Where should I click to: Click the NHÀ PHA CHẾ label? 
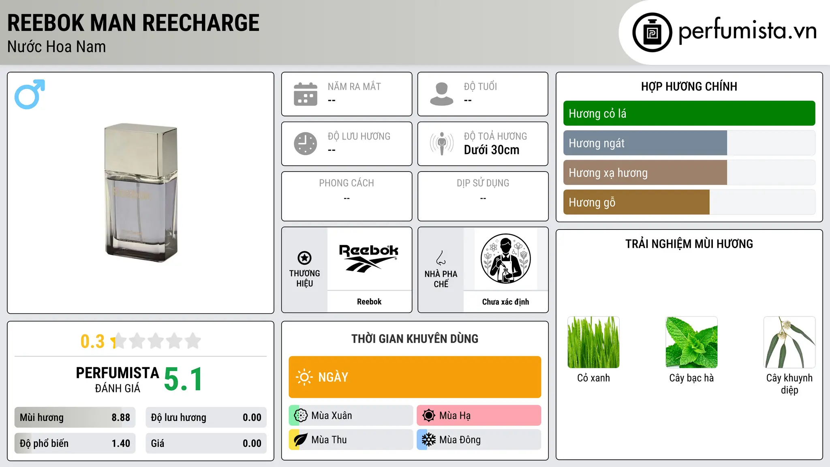[x=441, y=279]
